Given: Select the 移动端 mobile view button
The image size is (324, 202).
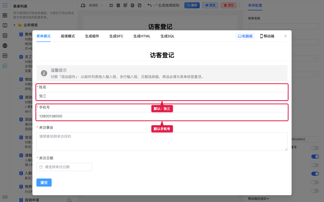Looking at the screenshot, I should (x=267, y=36).
